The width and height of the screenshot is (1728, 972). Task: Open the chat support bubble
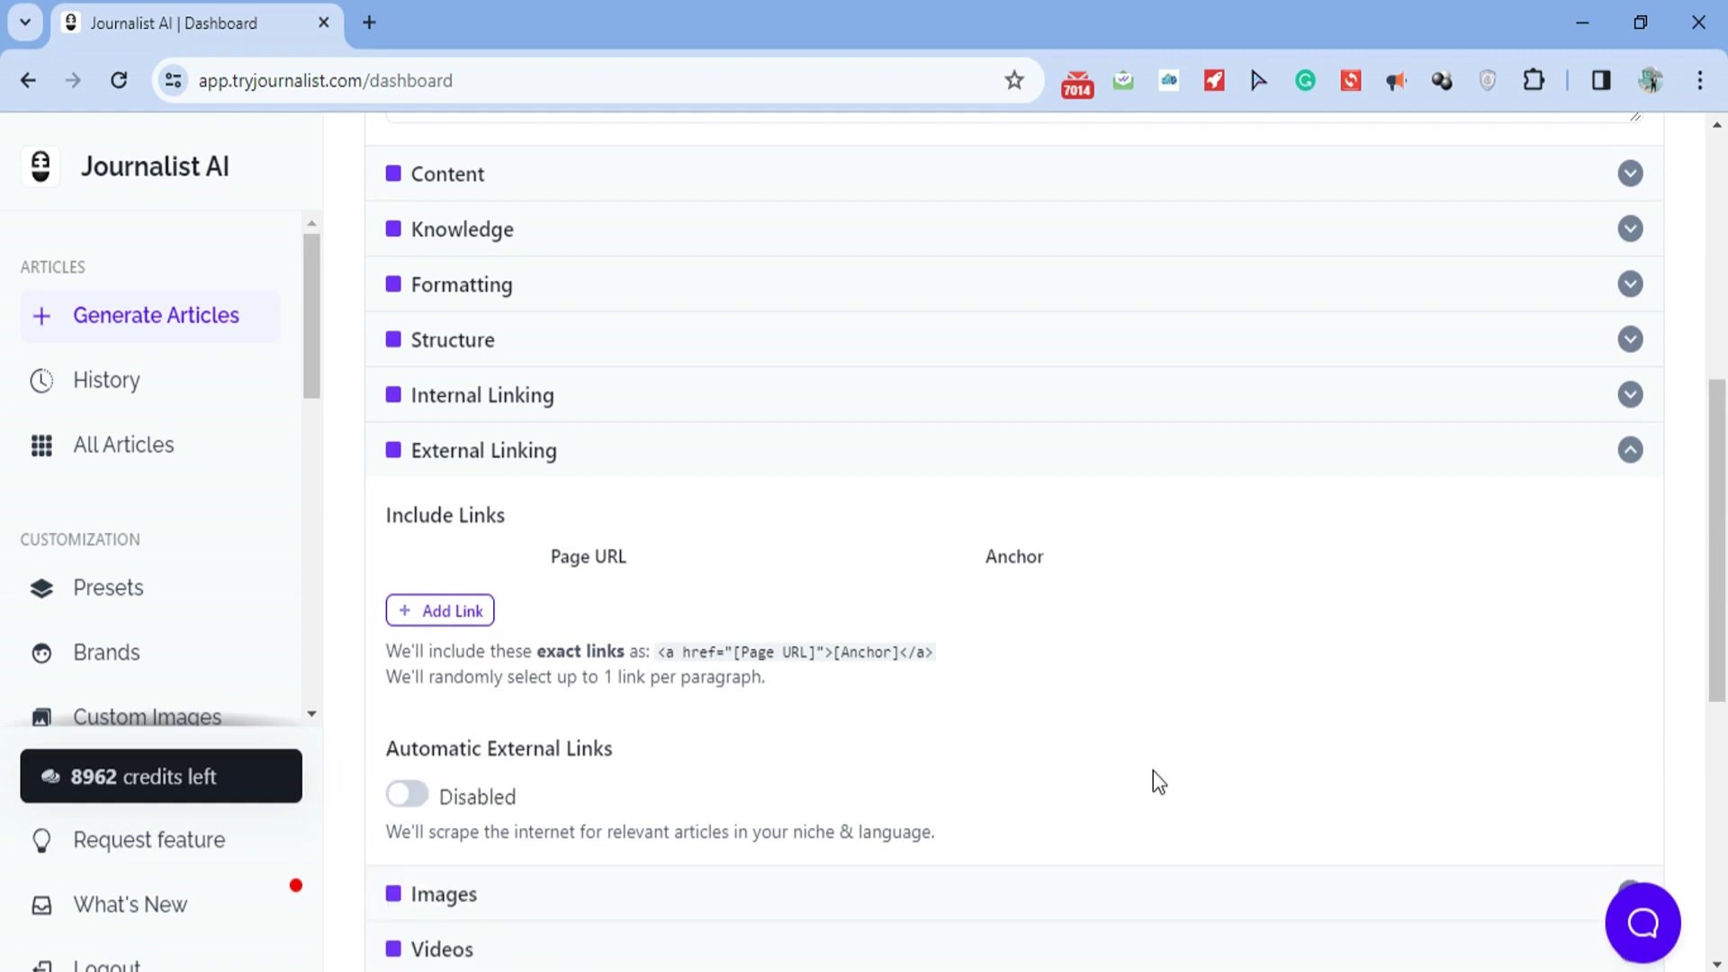coord(1642,922)
